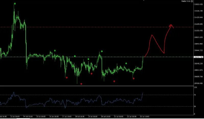Click the 30640.960 price scale value
The height and width of the screenshot is (119, 204).
click(x=199, y=44)
